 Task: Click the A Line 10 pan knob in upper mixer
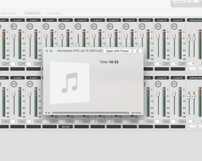point(78,27)
